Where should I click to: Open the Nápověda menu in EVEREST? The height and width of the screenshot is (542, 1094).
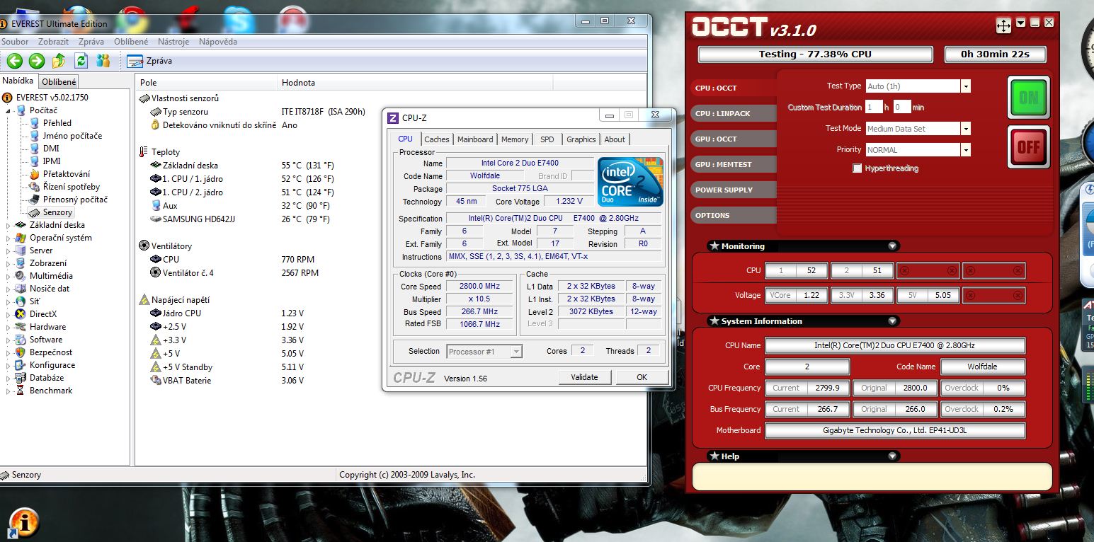pos(218,42)
